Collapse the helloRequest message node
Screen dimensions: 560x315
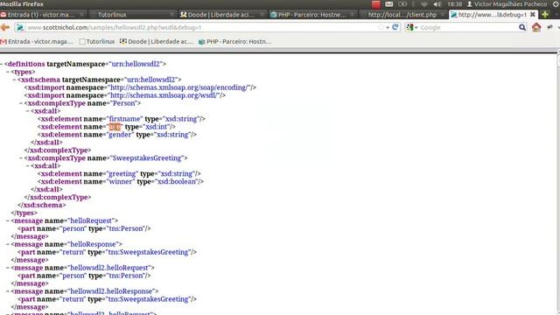pyautogui.click(x=8, y=220)
